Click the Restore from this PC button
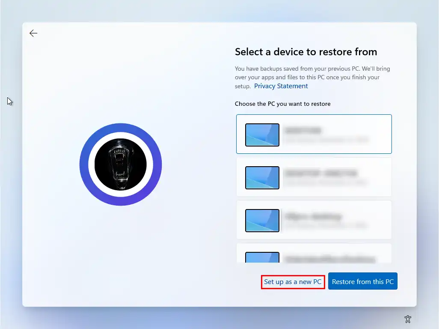Image resolution: width=439 pixels, height=329 pixels. coord(362,281)
